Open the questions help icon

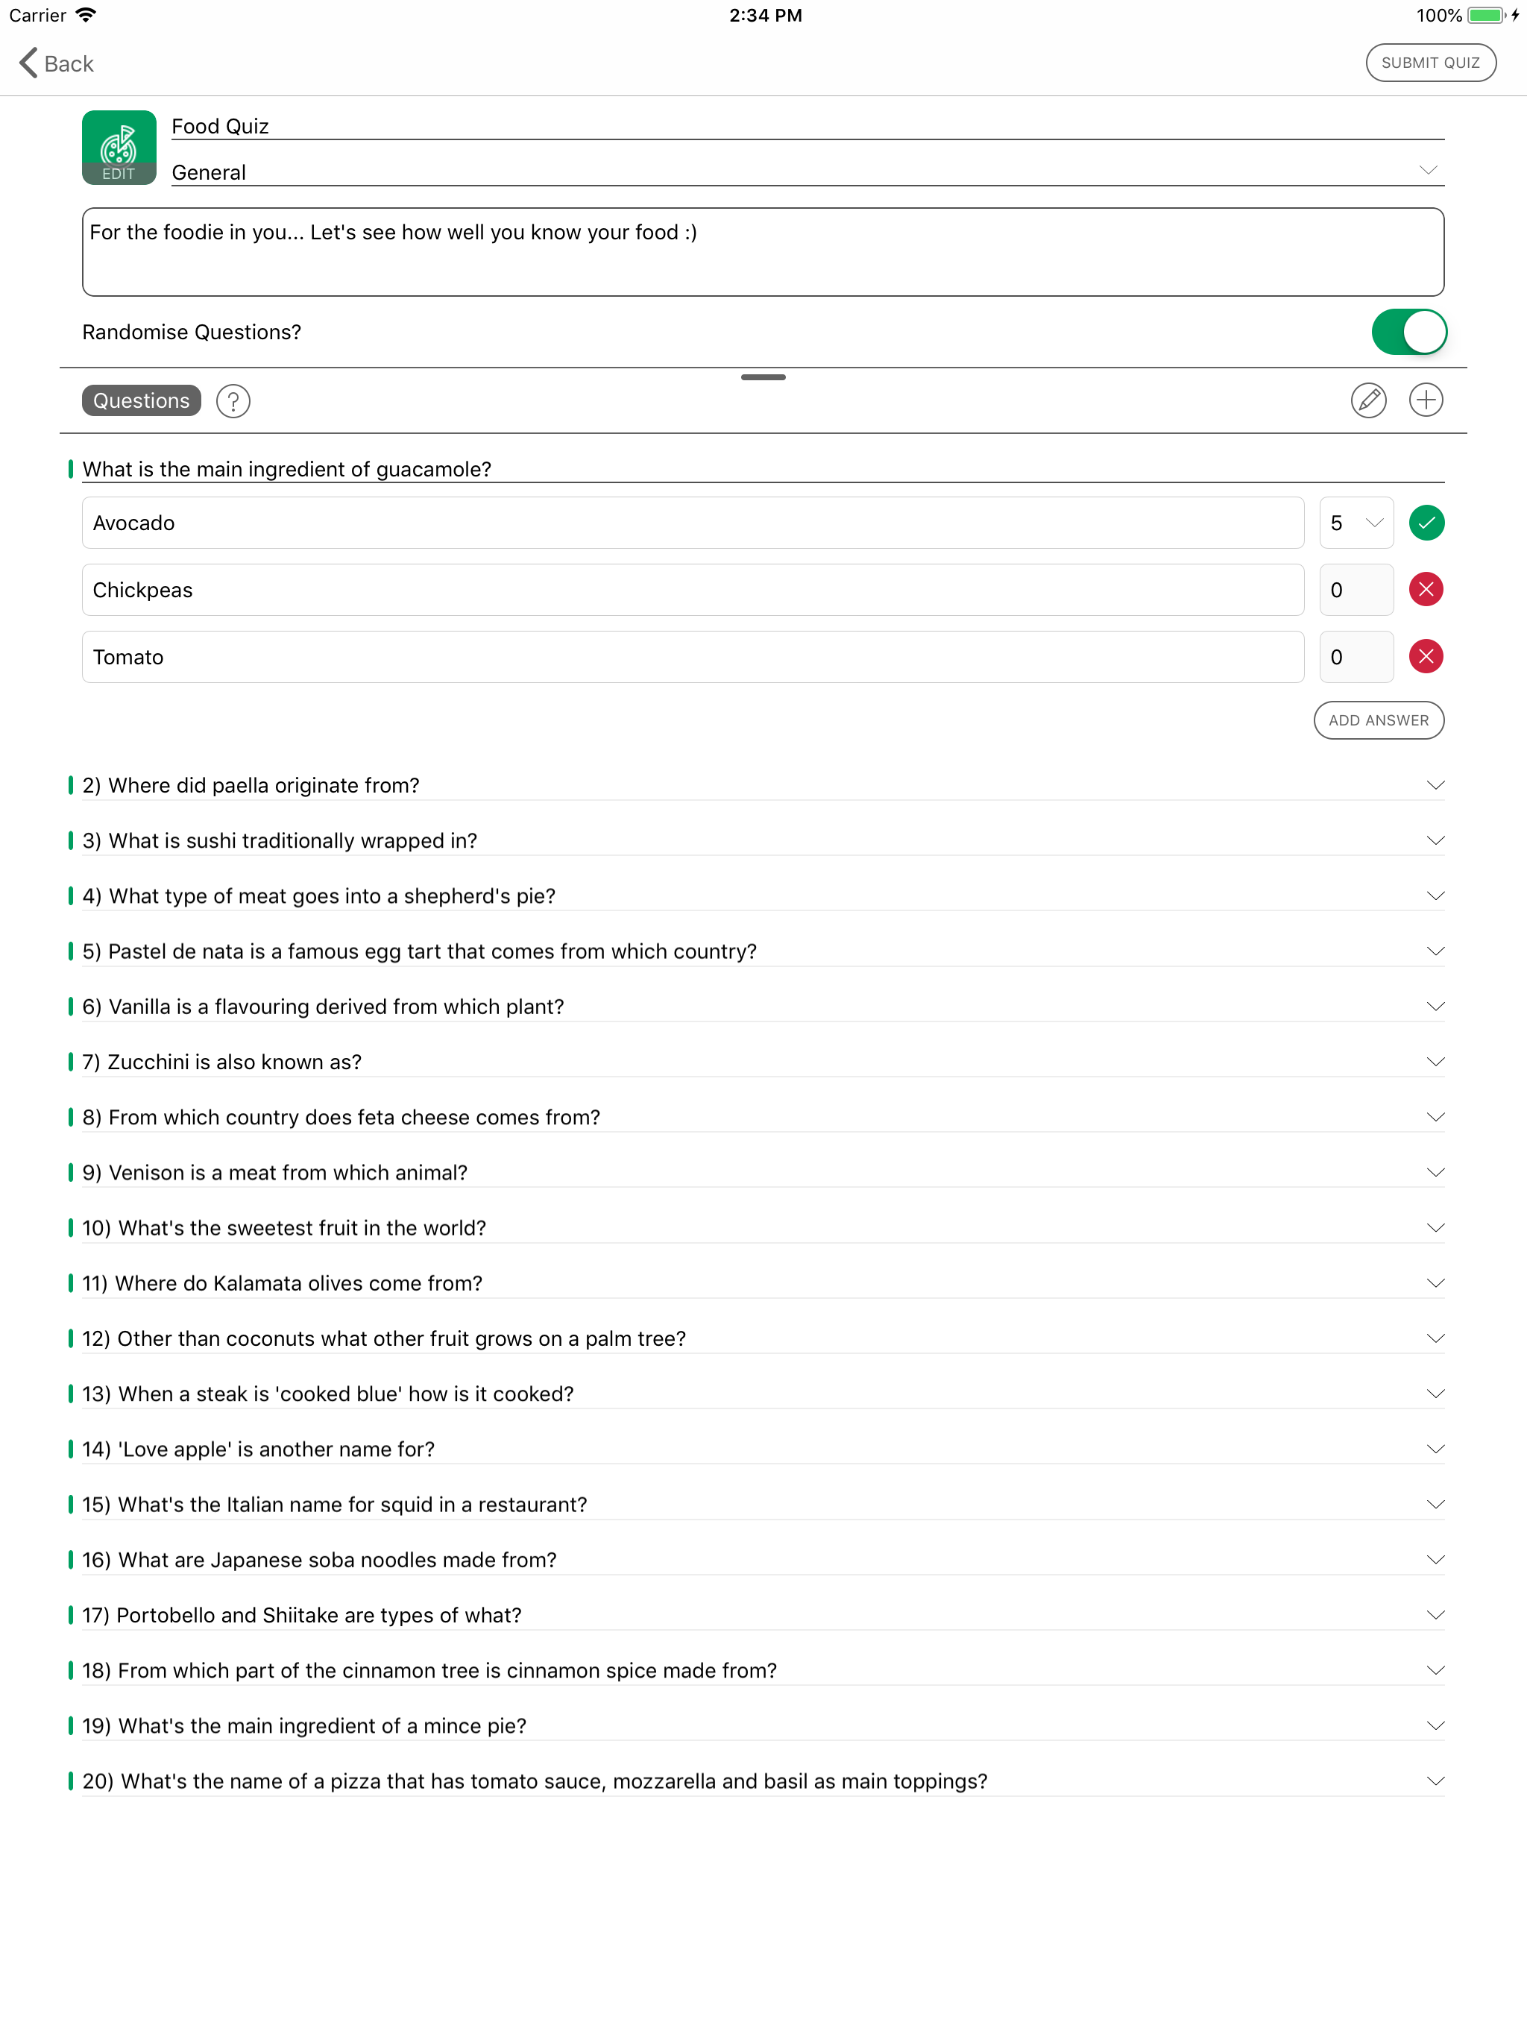click(x=233, y=401)
